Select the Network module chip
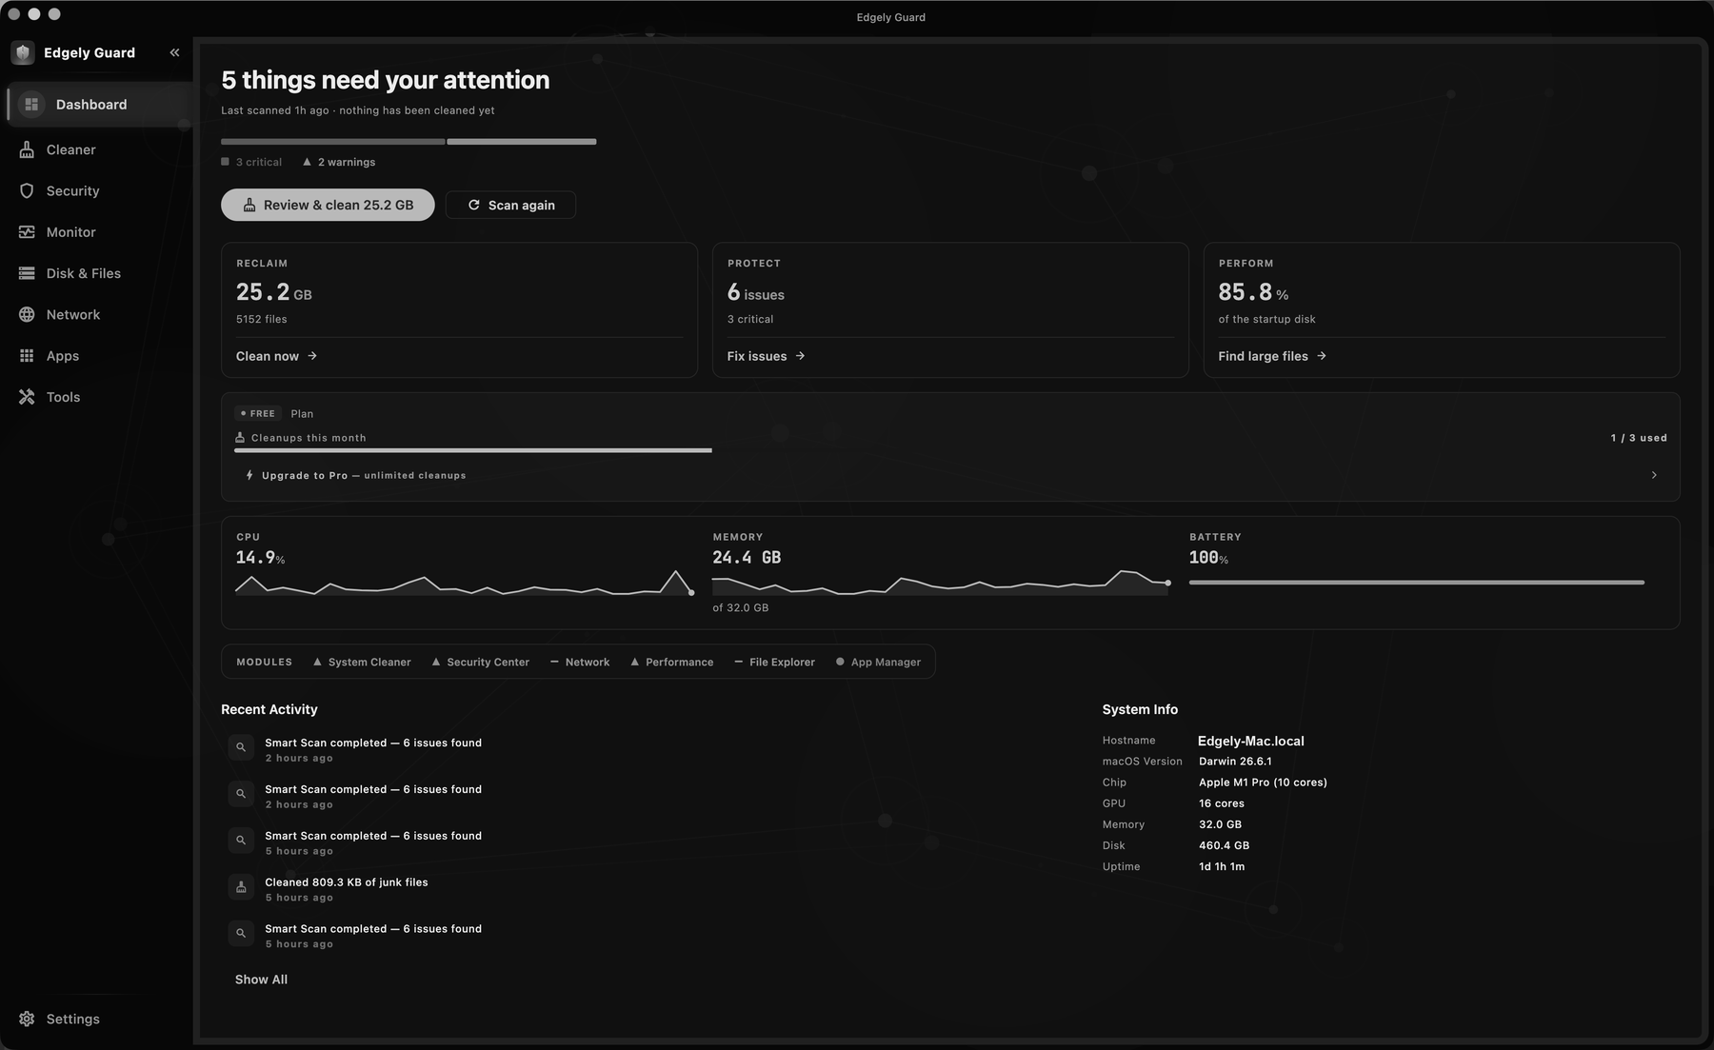1714x1050 pixels. click(580, 662)
